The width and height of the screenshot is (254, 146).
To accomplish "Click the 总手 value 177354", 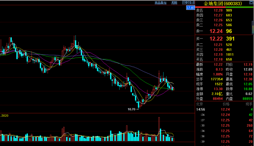I will tap(217, 79).
